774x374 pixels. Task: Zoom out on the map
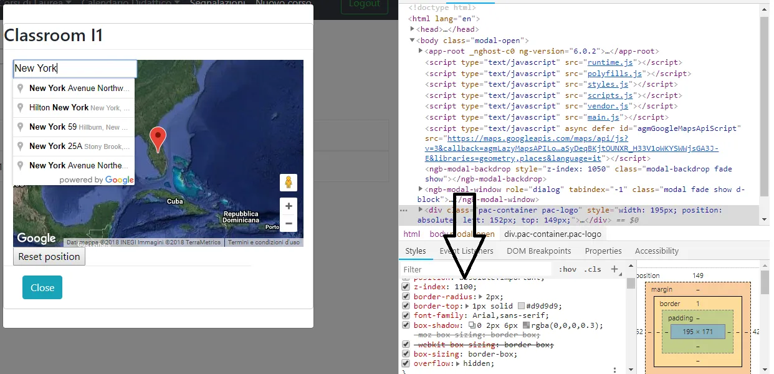point(289,223)
